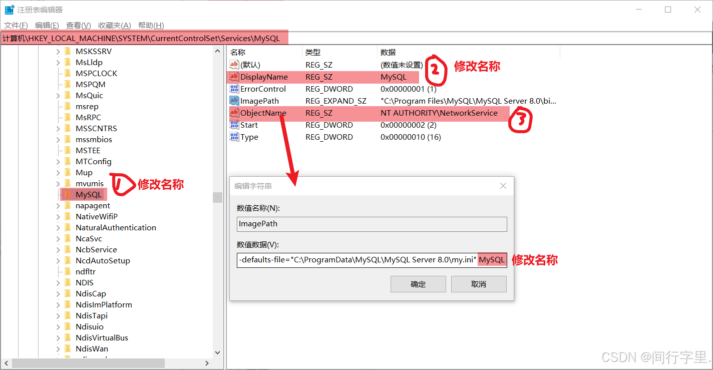Image resolution: width=713 pixels, height=370 pixels.
Task: Expand the NativeWifiP tree node
Action: point(58,216)
